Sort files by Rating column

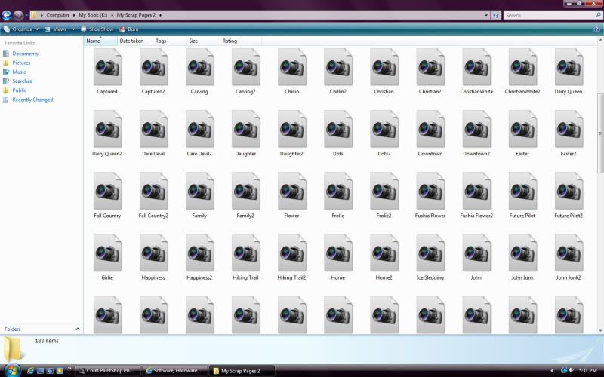tap(230, 41)
